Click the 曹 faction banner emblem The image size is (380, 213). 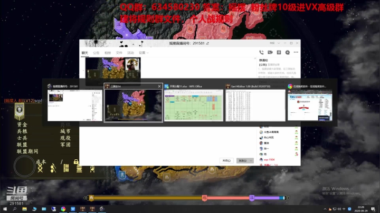tap(20, 111)
